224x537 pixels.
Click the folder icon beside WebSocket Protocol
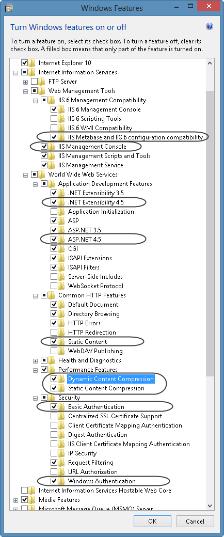(61, 286)
